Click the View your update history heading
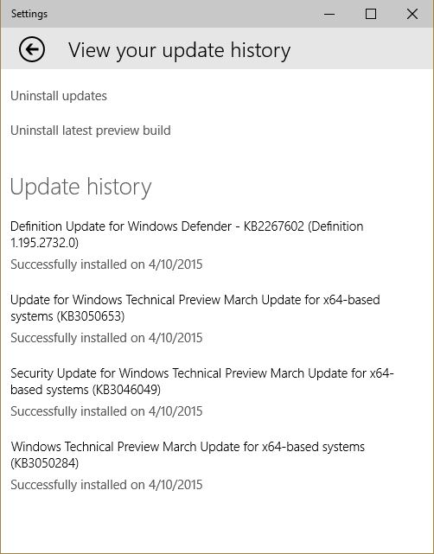This screenshot has height=554, width=434. (179, 50)
